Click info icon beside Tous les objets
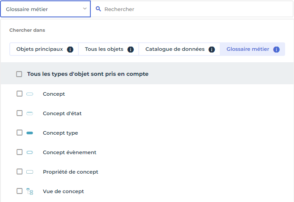 tap(131, 50)
